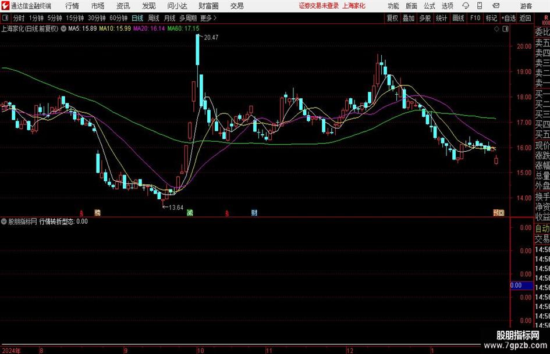Click the 标记 mark button
Viewport: 550px width, 354px height.
tap(491, 18)
